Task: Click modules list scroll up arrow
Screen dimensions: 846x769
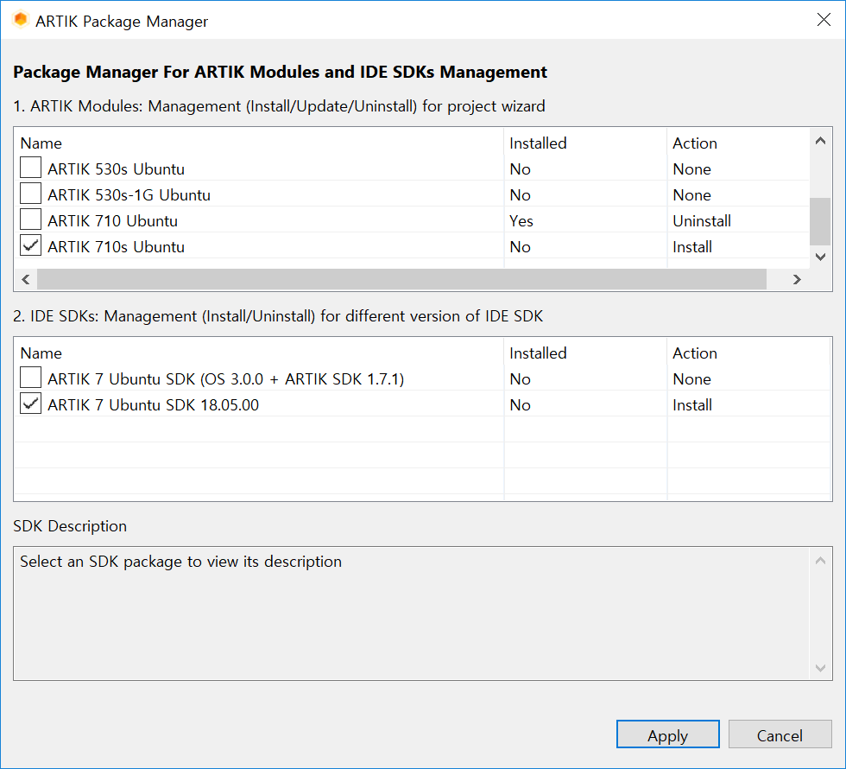Action: 821,141
